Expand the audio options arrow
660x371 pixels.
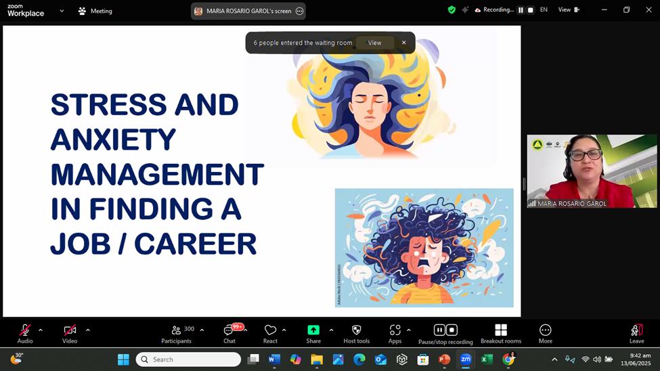pyautogui.click(x=41, y=330)
